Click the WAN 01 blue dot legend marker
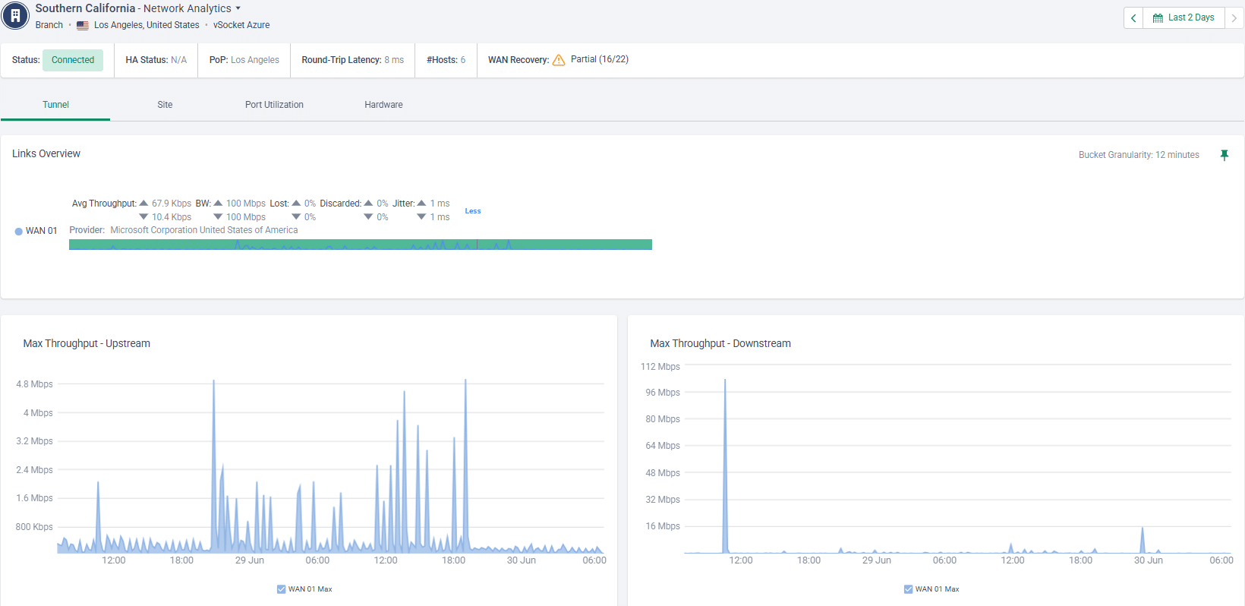The height and width of the screenshot is (606, 1245). point(19,232)
